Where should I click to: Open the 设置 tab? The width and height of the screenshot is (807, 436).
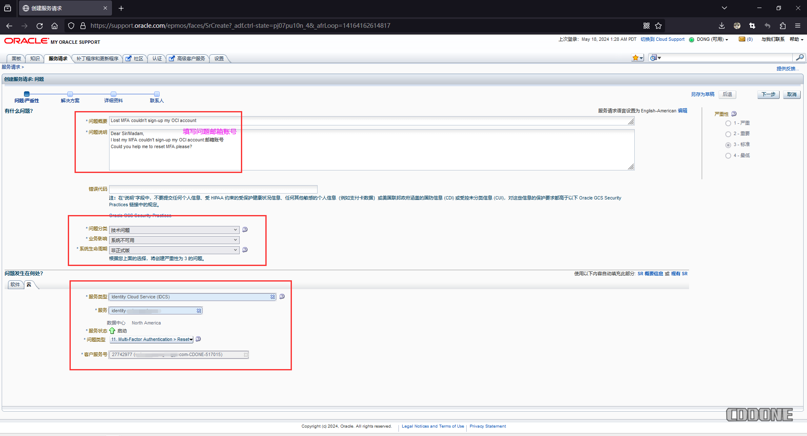pyautogui.click(x=219, y=58)
